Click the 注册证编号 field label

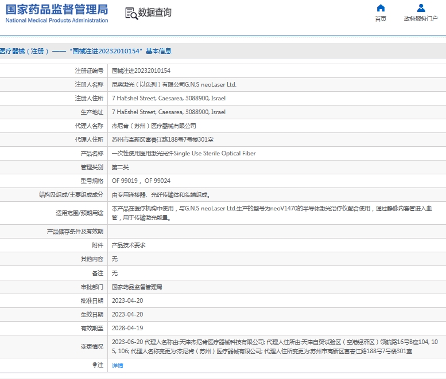tap(89, 71)
